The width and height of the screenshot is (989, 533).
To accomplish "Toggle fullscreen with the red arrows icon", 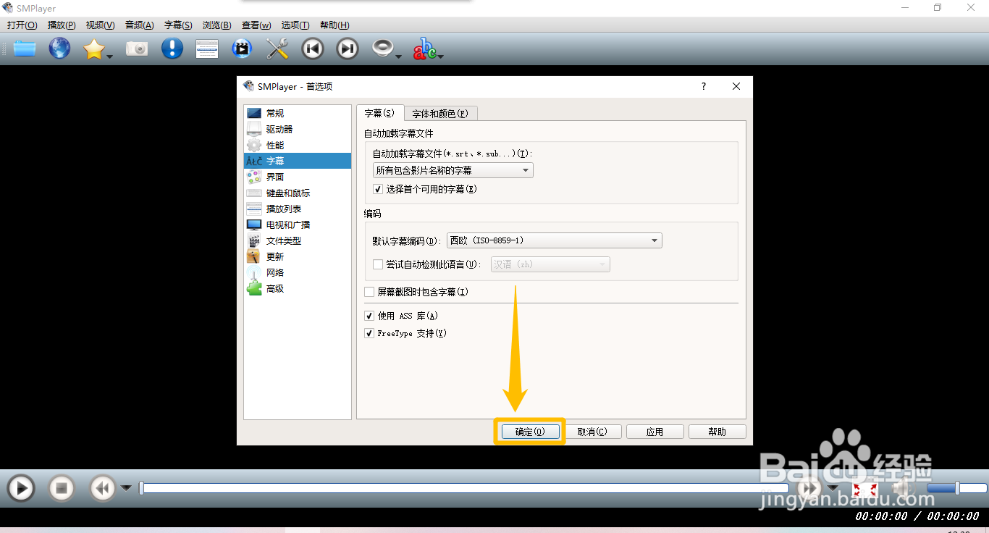I will pos(865,490).
